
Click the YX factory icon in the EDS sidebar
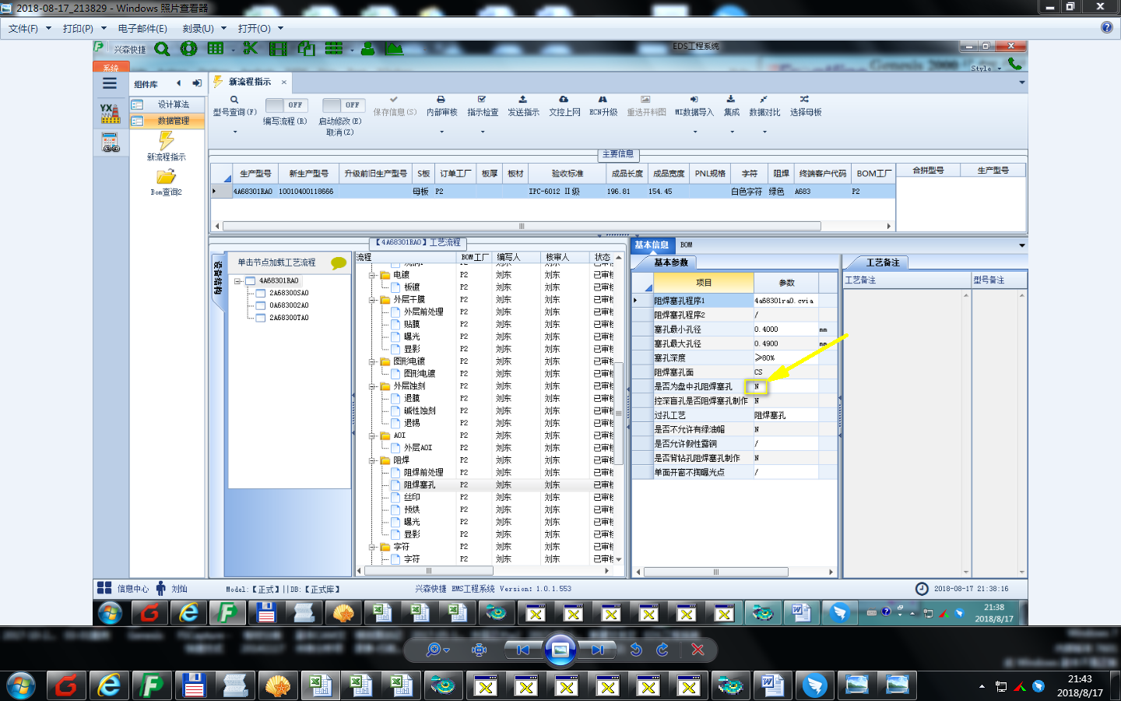111,114
